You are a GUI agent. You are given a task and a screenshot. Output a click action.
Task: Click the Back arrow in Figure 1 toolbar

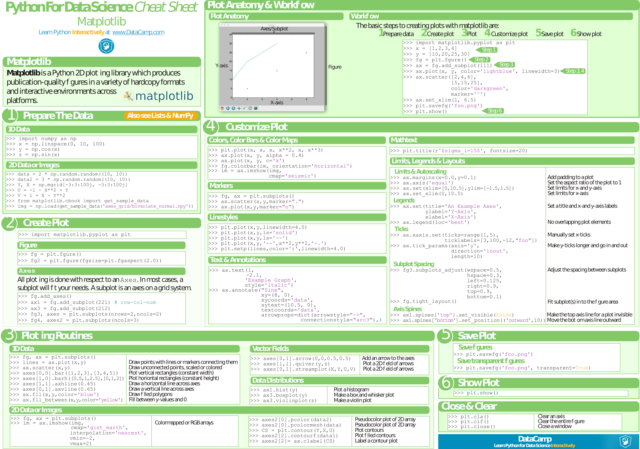[228, 108]
